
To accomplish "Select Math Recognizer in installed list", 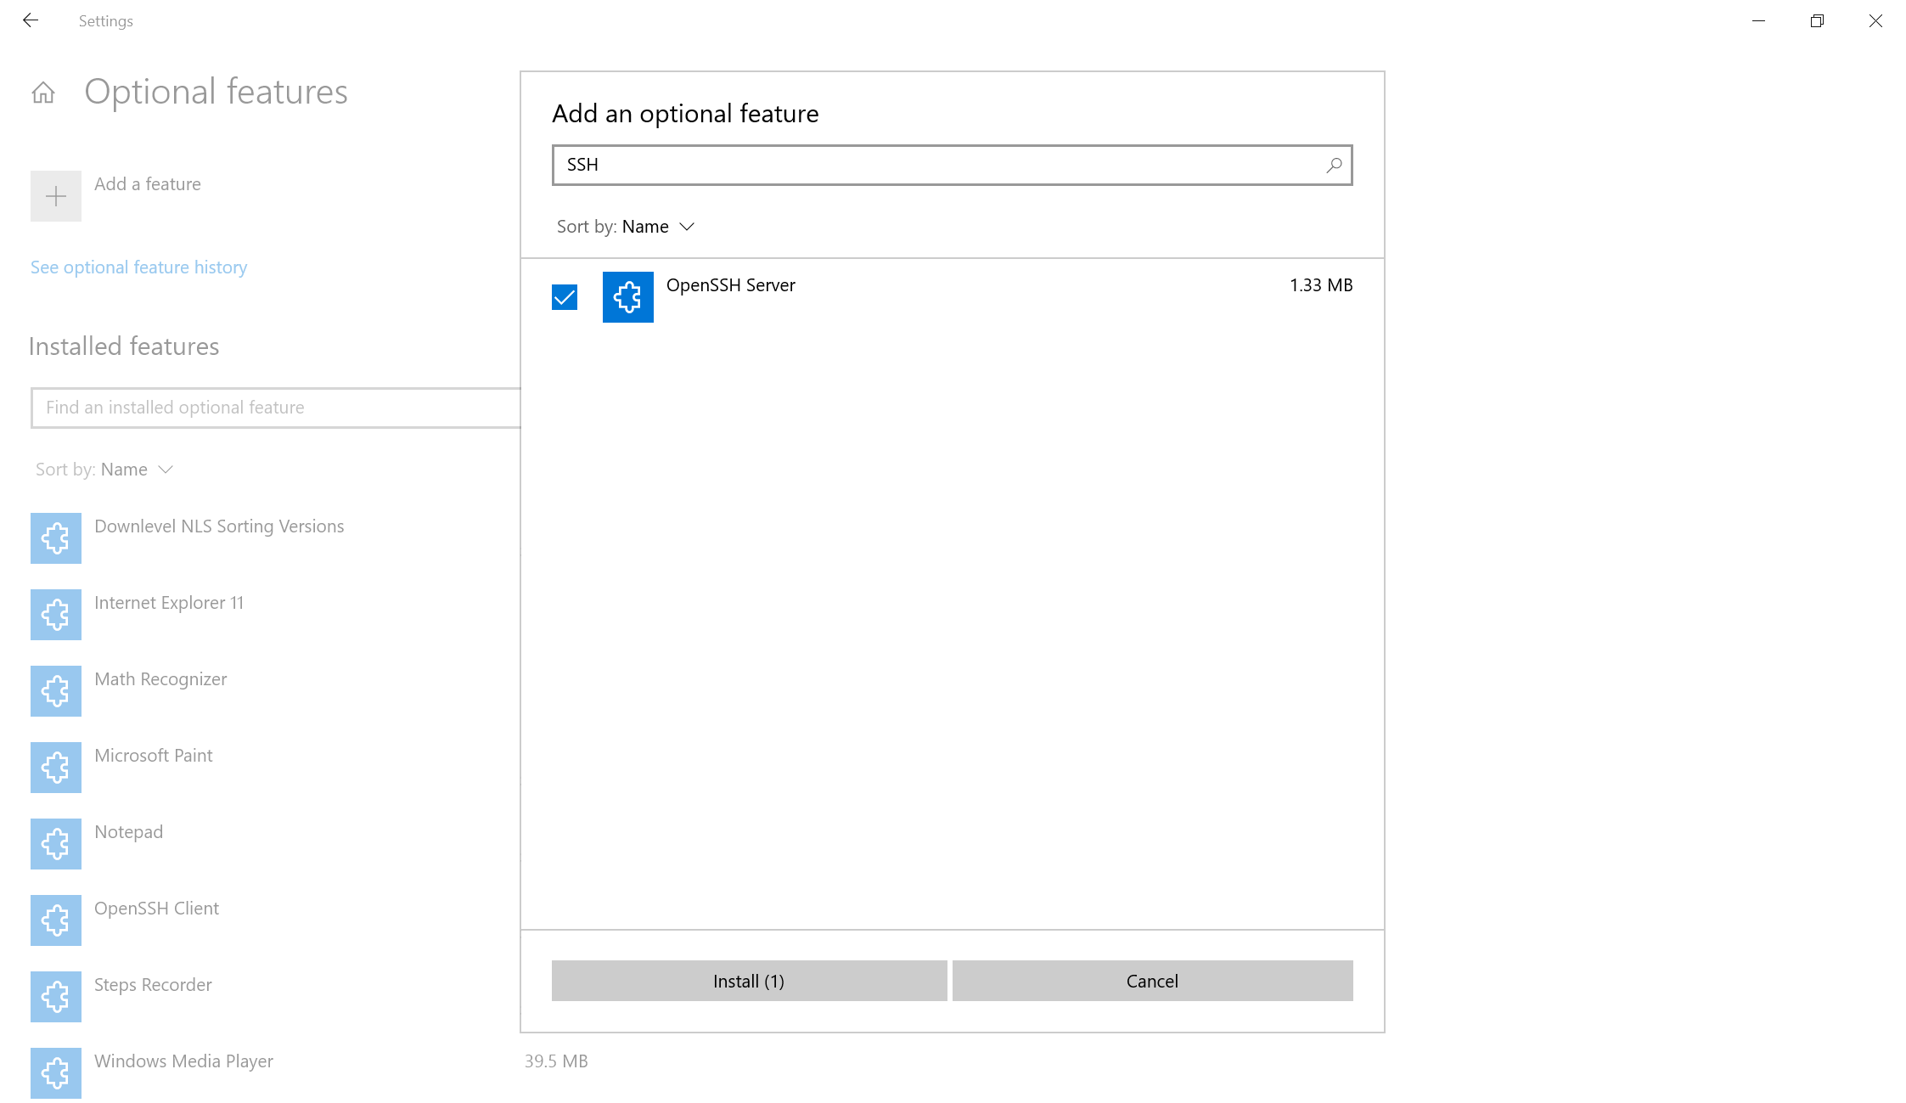I will [x=160, y=679].
